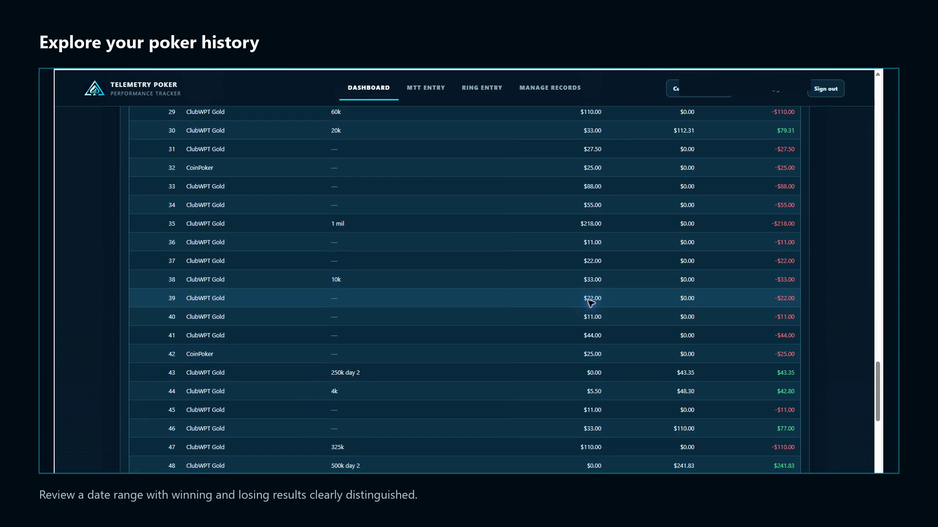This screenshot has height=527, width=938.
Task: Select the '4k' note in row 44
Action: tap(334, 391)
